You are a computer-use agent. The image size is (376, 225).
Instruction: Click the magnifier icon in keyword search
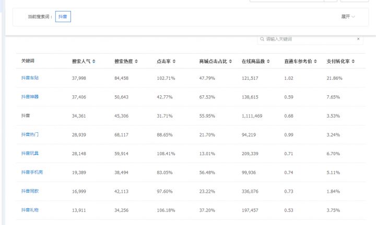point(262,39)
